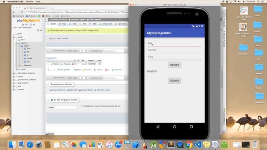Open Safari from the Dock
The height and width of the screenshot is (150, 267).
tap(30, 145)
